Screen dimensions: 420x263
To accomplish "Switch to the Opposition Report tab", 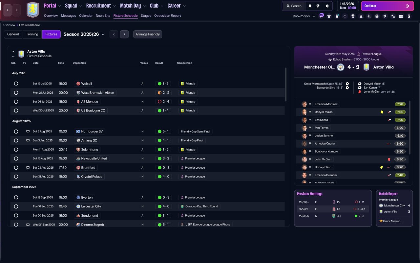I will [167, 16].
